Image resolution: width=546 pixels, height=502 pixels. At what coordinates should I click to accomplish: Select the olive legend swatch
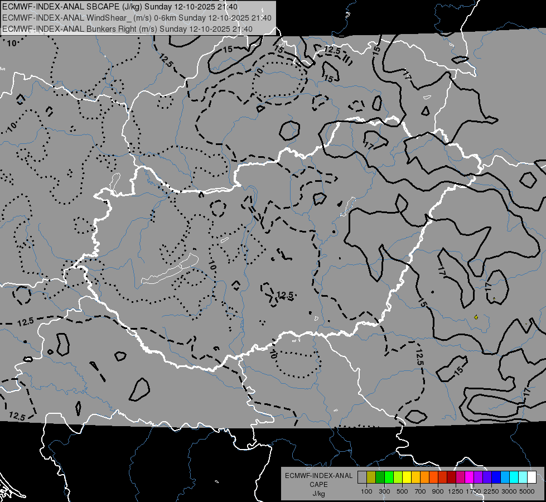click(371, 477)
